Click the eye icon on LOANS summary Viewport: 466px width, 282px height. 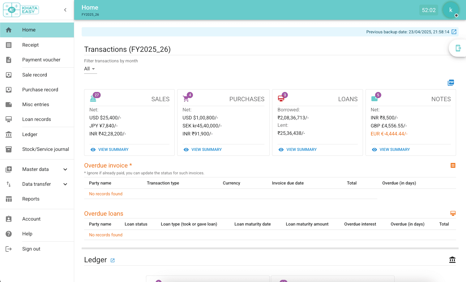click(x=281, y=149)
